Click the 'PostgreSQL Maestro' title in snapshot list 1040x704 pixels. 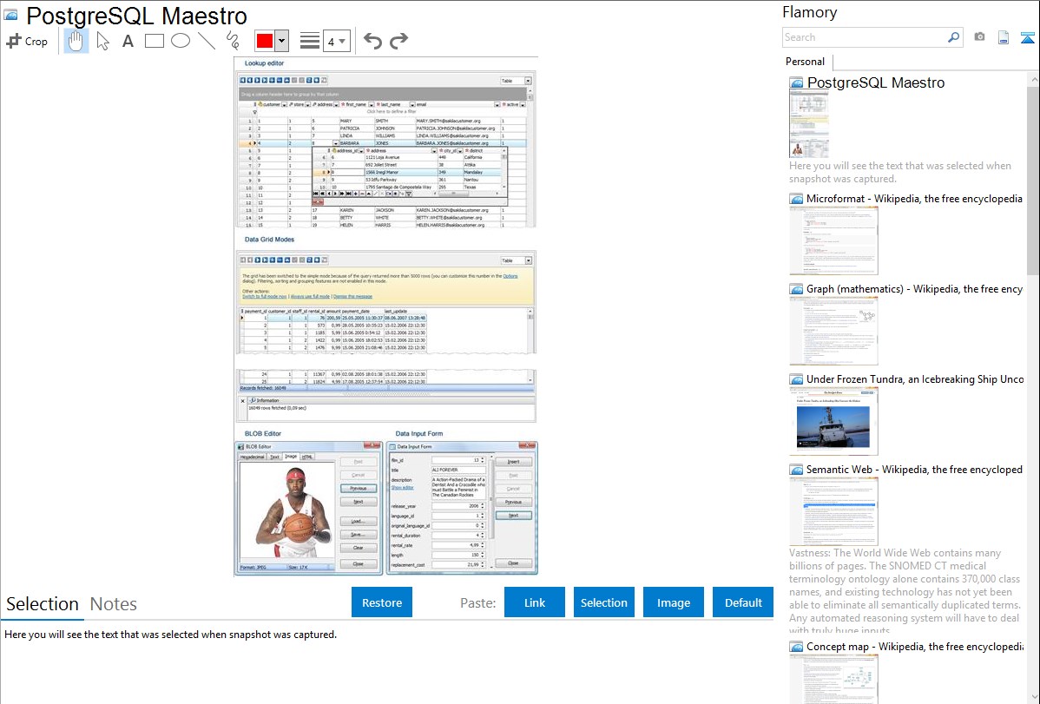click(x=876, y=83)
